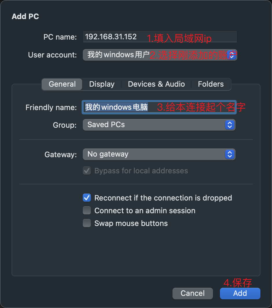This screenshot has height=308, width=272.
Task: Click the blue chevron icon beside No gateway
Action: 229,154
